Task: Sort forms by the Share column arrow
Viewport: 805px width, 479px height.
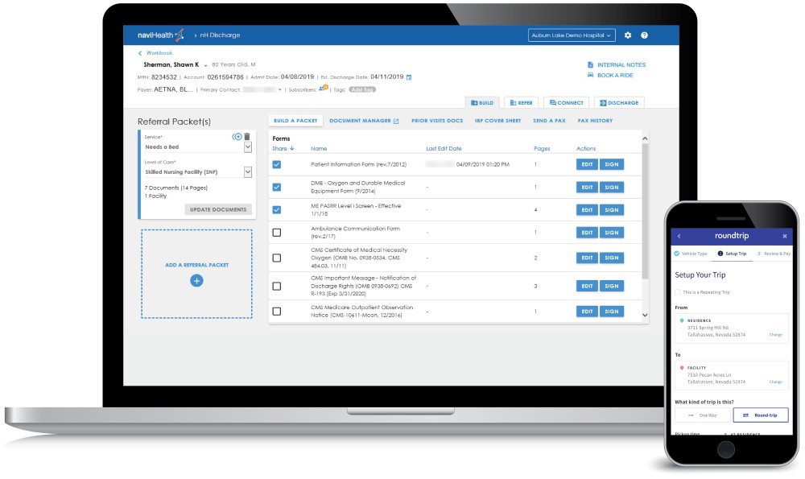Action: tap(292, 148)
